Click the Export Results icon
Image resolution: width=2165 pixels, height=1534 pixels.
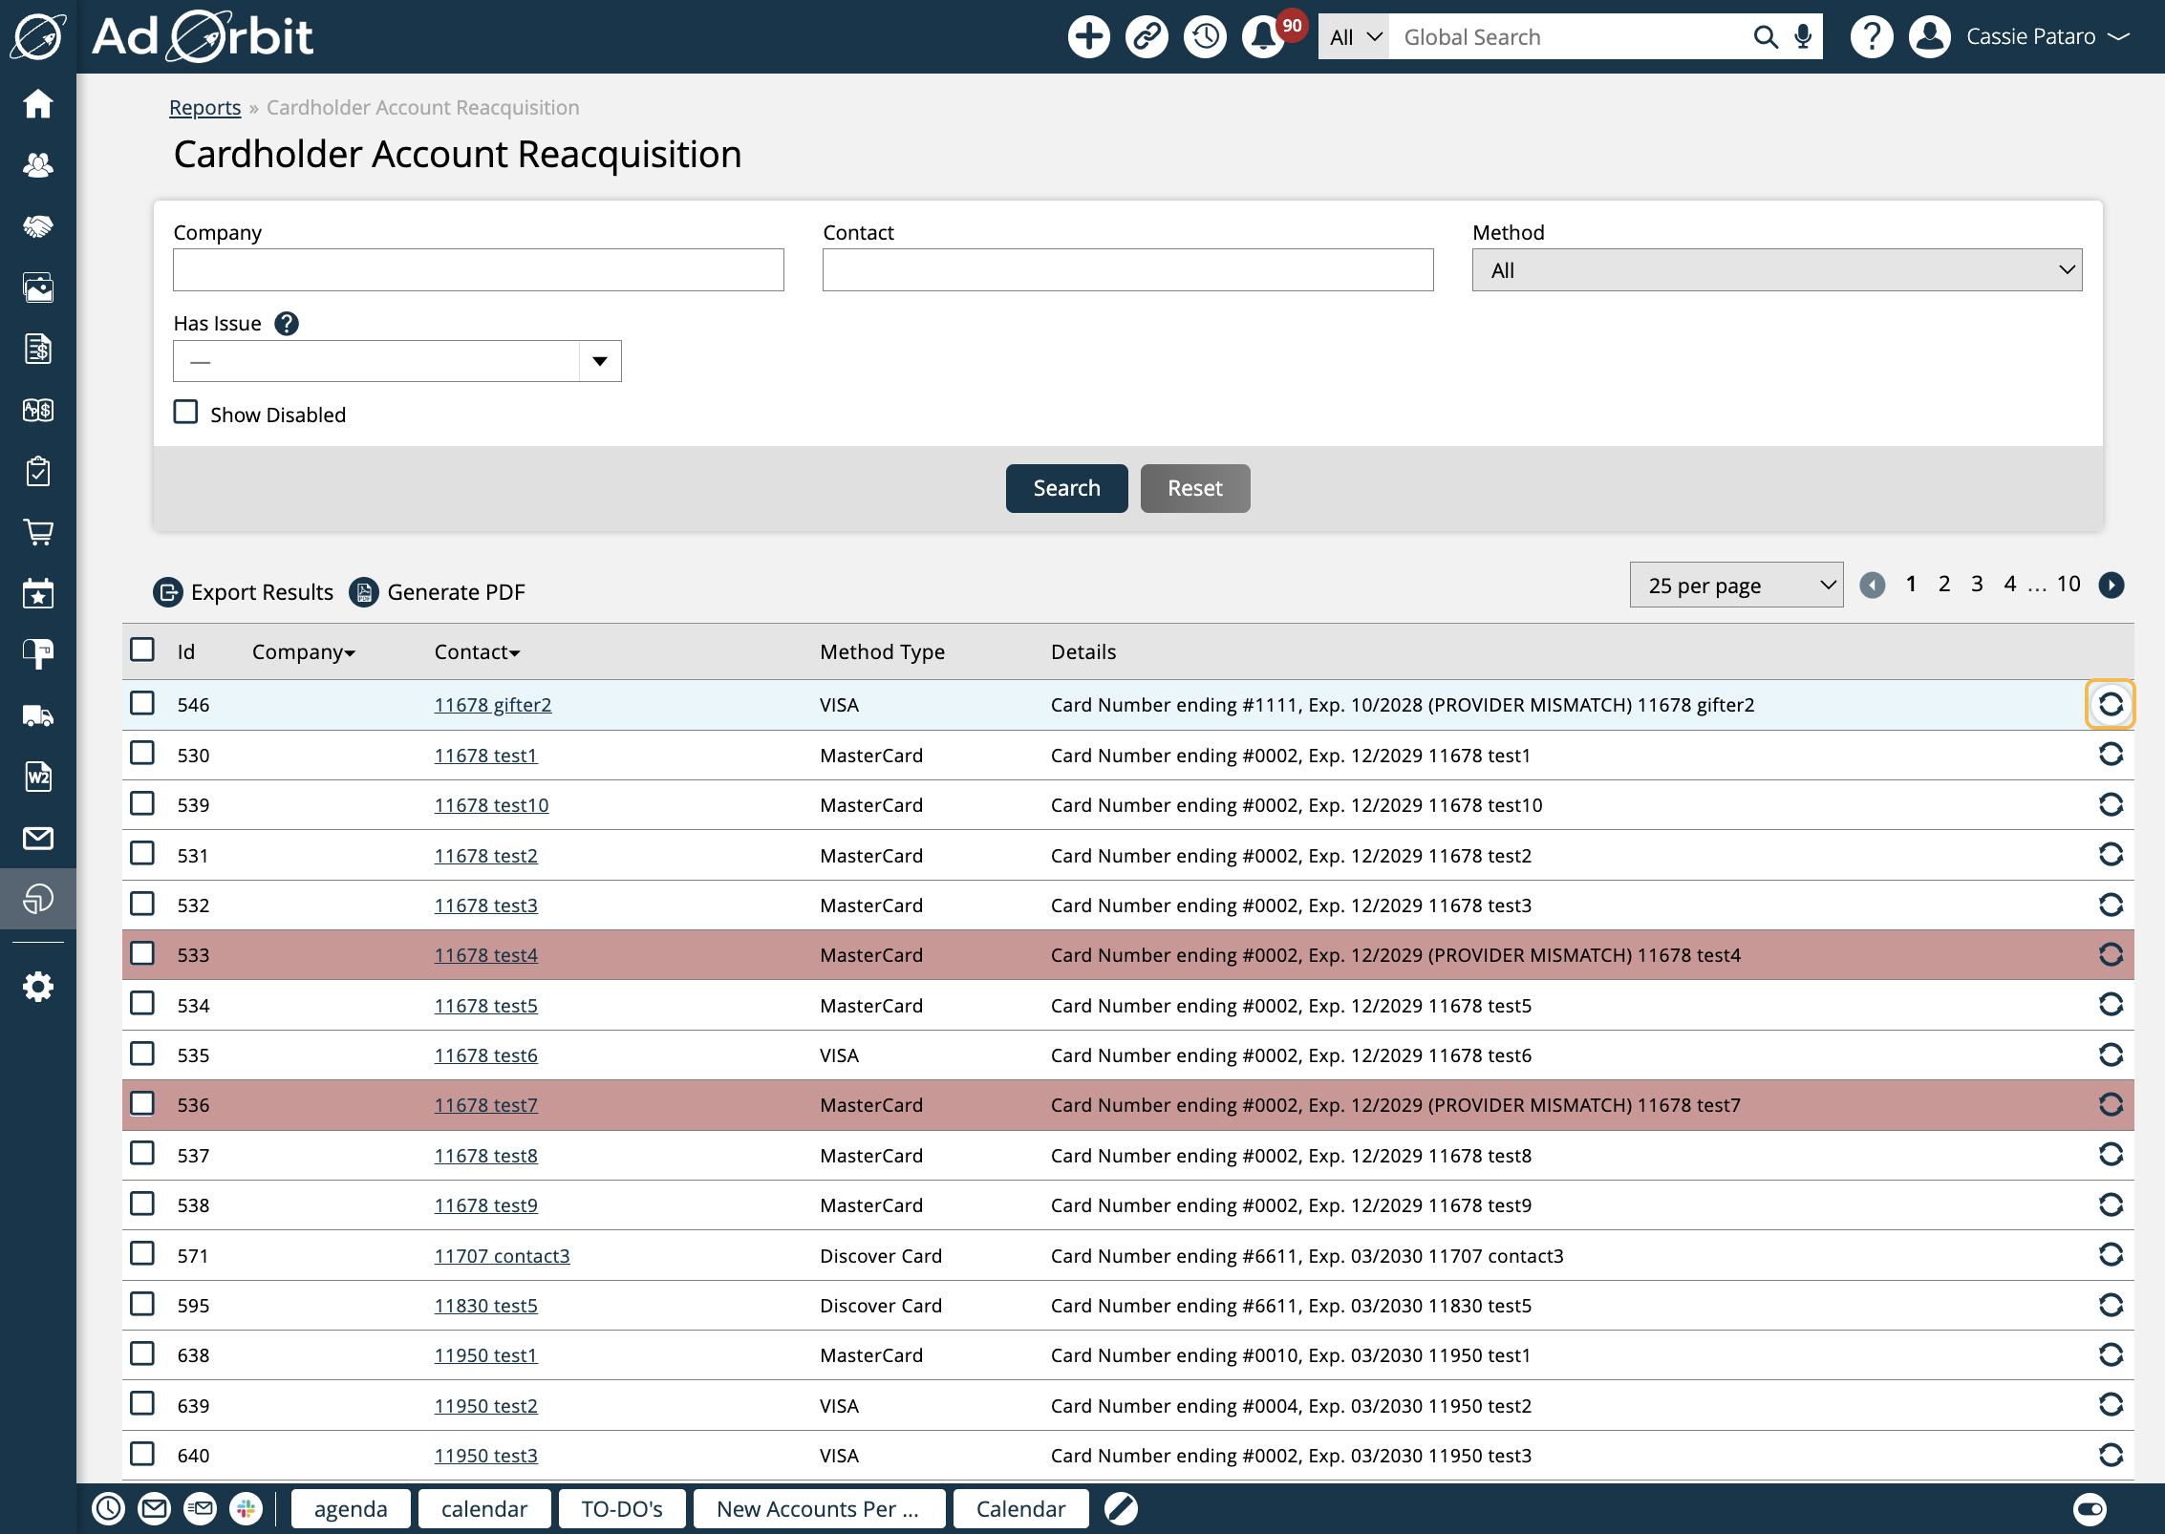pos(168,592)
